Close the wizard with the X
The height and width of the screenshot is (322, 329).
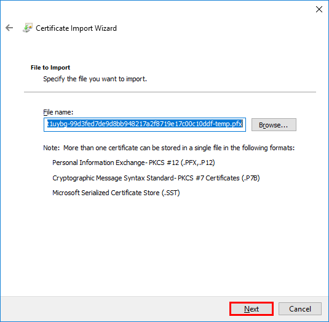[319, 9]
